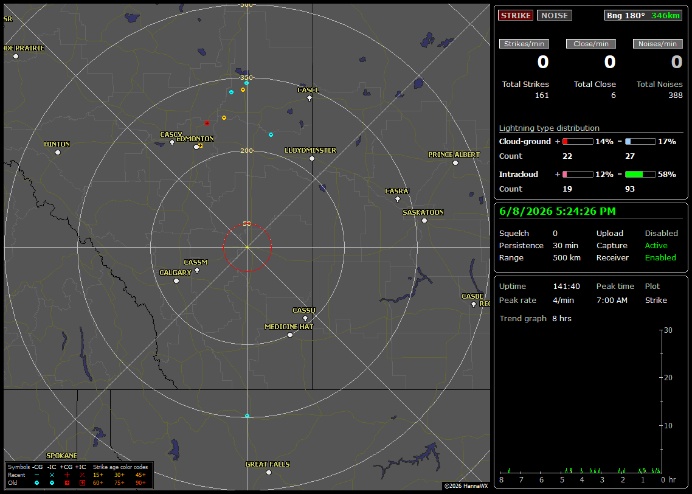Click the recent -IC cross symbol in the legend
692x494 pixels.
pyautogui.click(x=52, y=475)
